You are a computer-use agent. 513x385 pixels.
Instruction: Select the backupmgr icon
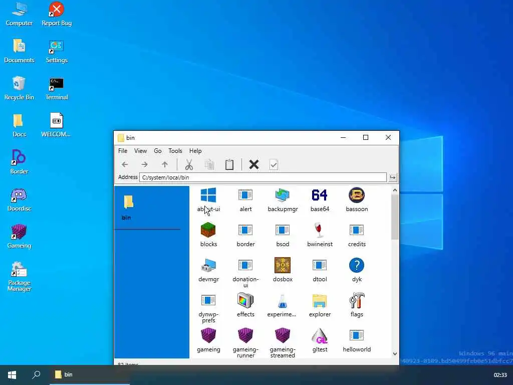[283, 196]
